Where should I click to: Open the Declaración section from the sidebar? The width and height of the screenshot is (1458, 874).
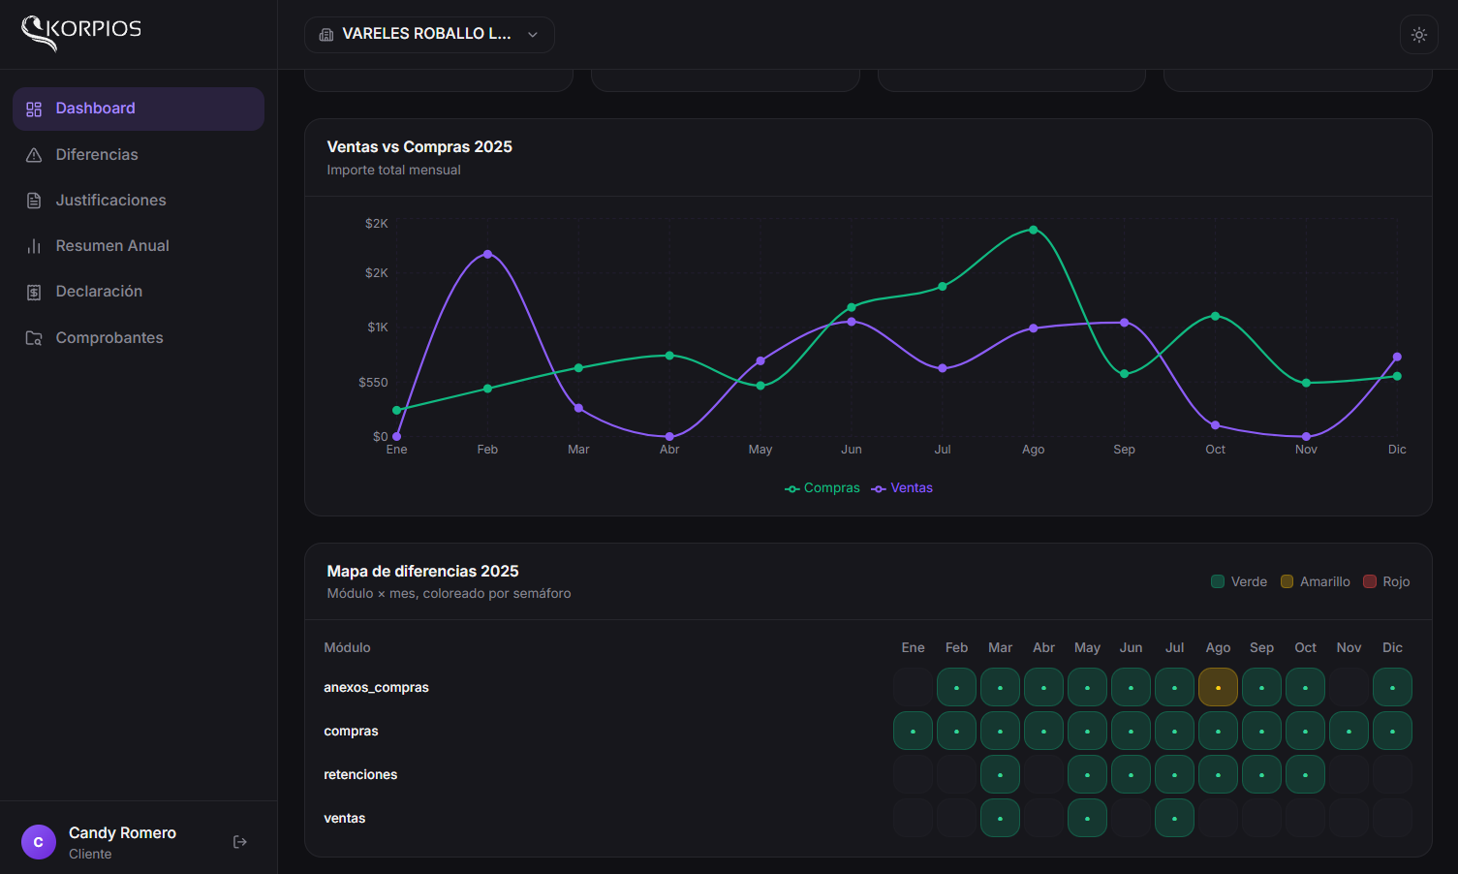(97, 291)
